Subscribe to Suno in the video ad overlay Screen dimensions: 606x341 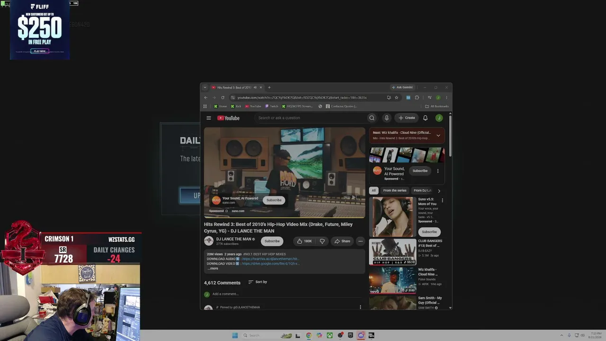click(274, 200)
